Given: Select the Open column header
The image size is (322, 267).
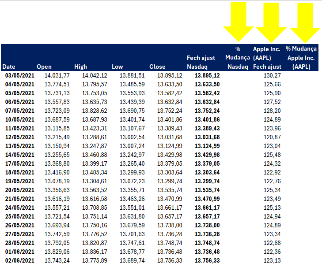Looking at the screenshot, I should 44,67.
